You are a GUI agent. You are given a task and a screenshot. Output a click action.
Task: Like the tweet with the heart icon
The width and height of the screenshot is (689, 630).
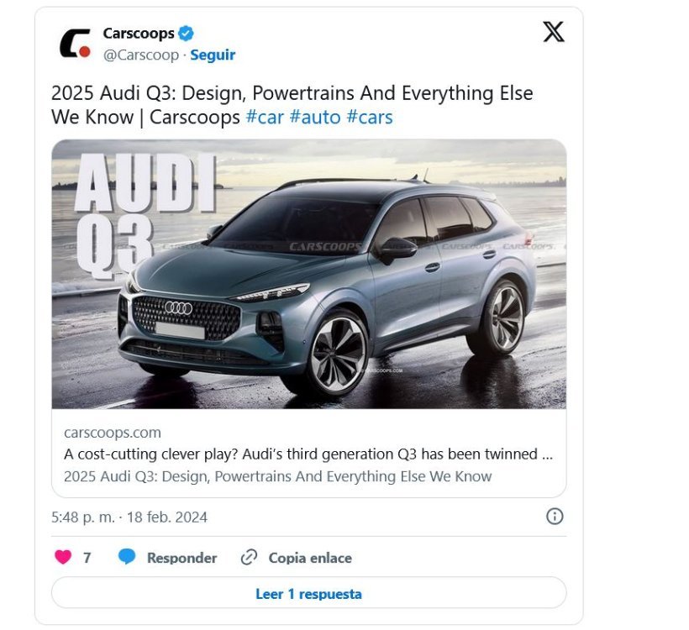coord(63,557)
